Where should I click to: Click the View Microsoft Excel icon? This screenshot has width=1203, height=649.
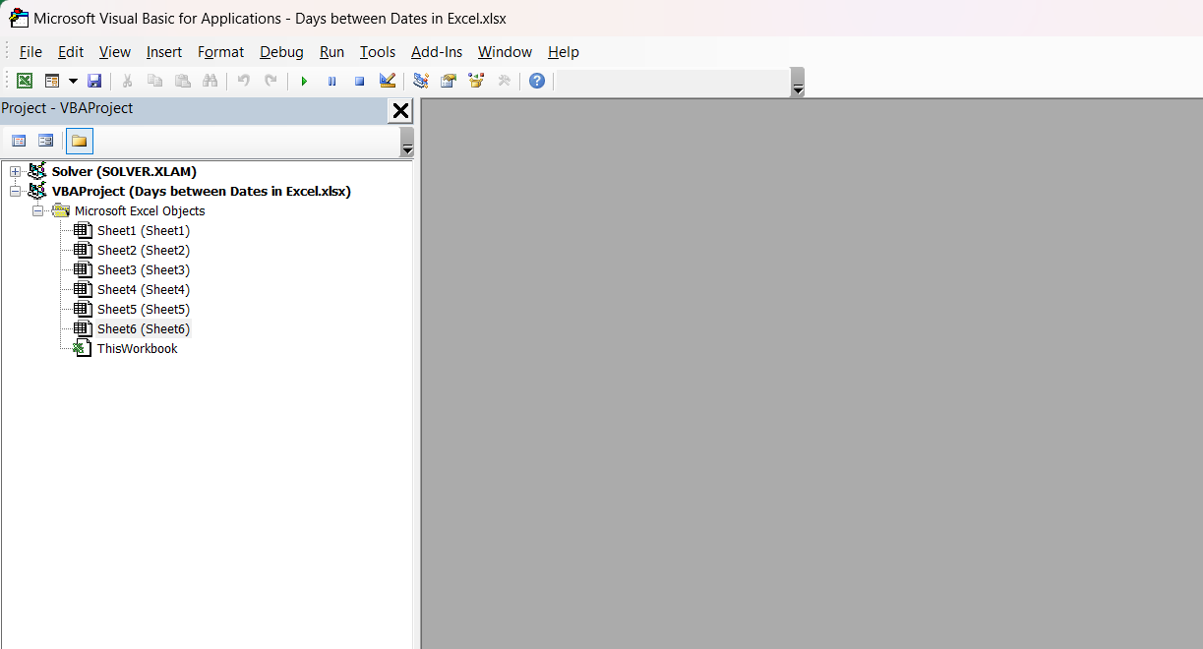click(25, 81)
